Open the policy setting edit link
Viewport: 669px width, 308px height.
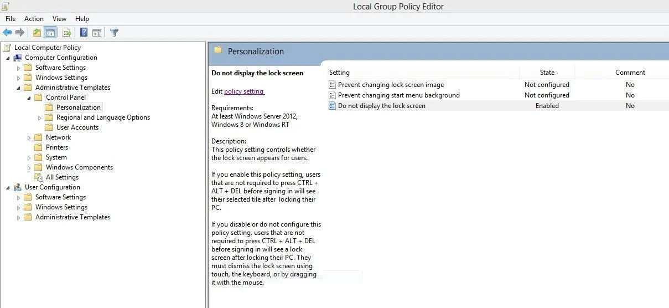pyautogui.click(x=244, y=91)
